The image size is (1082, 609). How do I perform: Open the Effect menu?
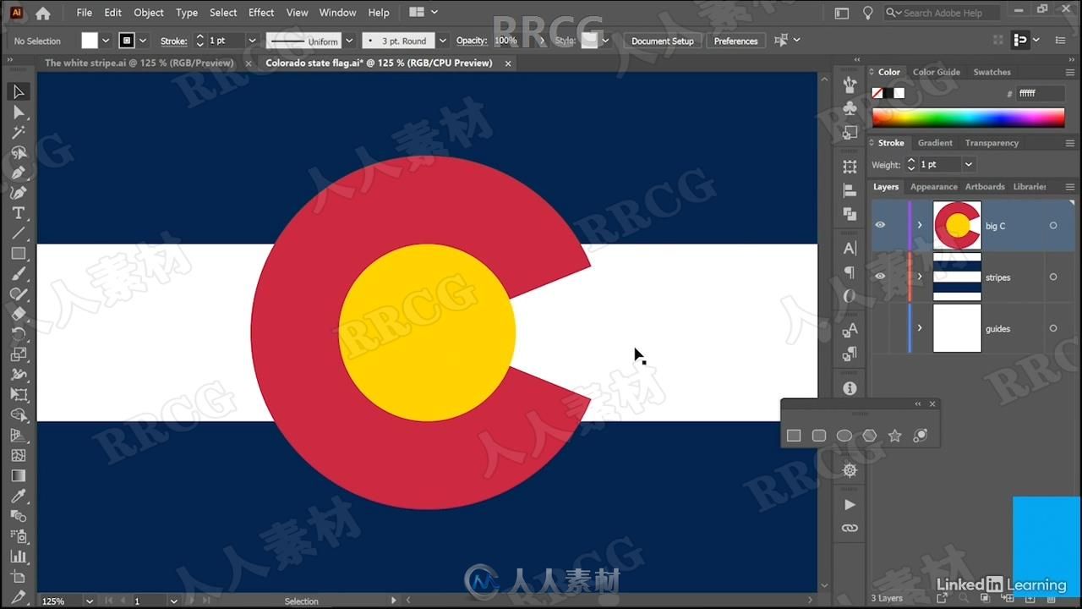click(x=261, y=13)
